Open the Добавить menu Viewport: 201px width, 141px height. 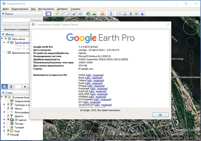(62, 9)
